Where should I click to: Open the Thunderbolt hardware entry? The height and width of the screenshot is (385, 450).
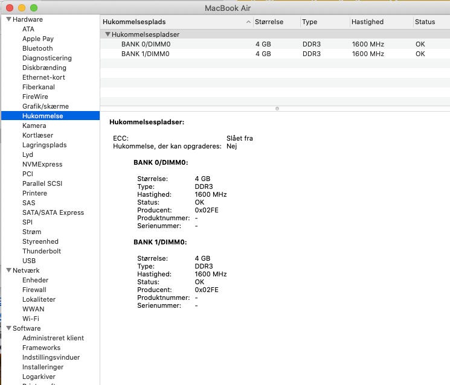[x=41, y=251]
